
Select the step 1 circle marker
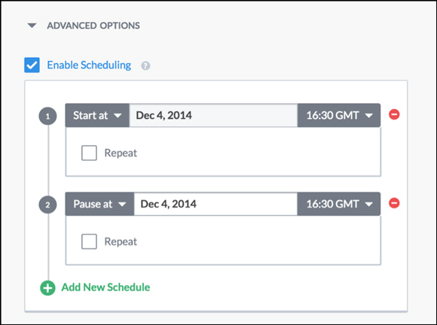tap(47, 116)
